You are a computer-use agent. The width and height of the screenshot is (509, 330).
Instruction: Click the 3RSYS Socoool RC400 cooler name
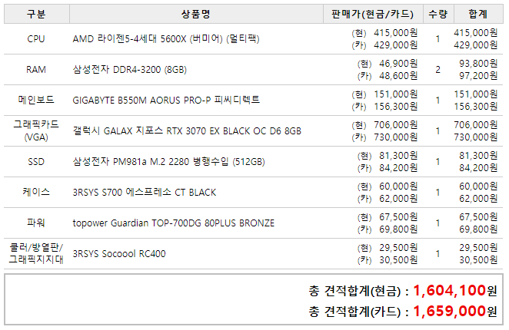(x=119, y=254)
